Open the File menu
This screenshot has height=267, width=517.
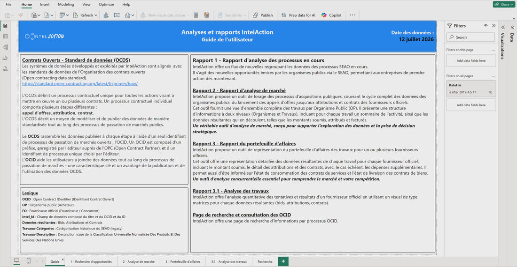click(8, 4)
